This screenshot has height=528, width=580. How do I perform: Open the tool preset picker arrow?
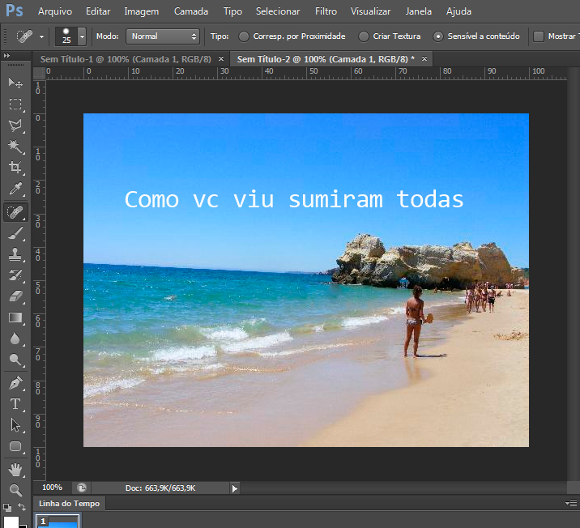(x=41, y=36)
